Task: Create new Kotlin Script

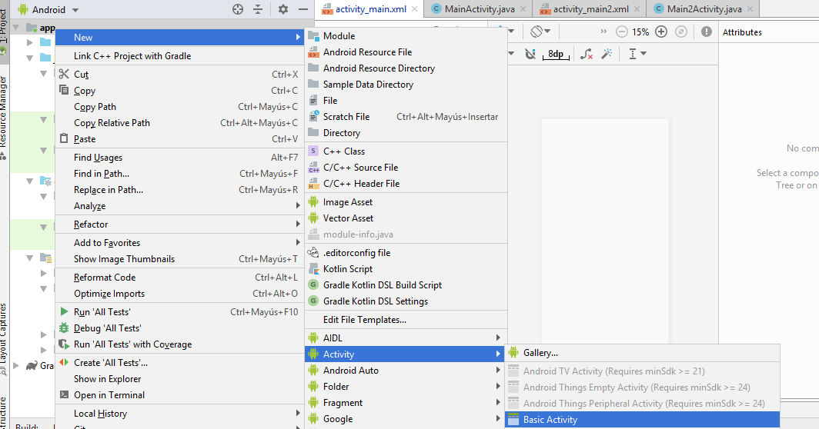Action: (x=406, y=269)
